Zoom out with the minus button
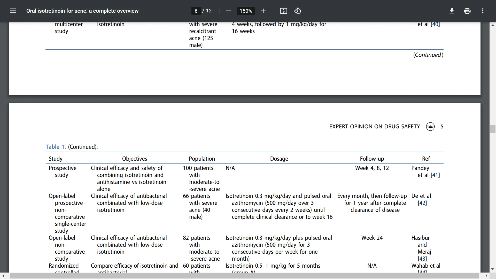Screen dimensions: 496x279 point(228,11)
